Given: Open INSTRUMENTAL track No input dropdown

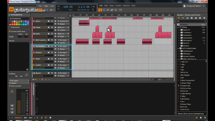Looking at the screenshot, I should point(63,46).
